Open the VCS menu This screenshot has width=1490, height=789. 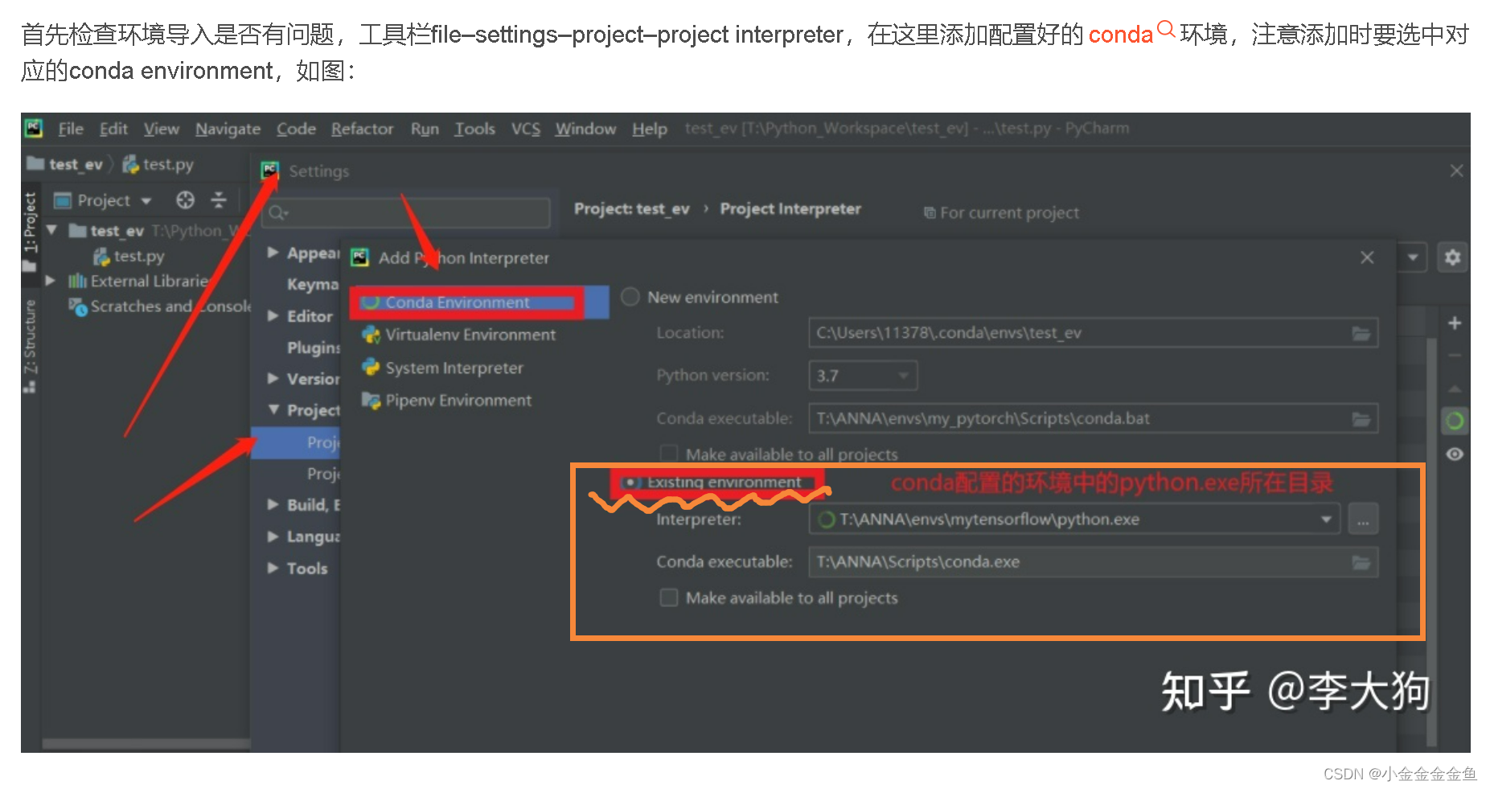pos(526,129)
